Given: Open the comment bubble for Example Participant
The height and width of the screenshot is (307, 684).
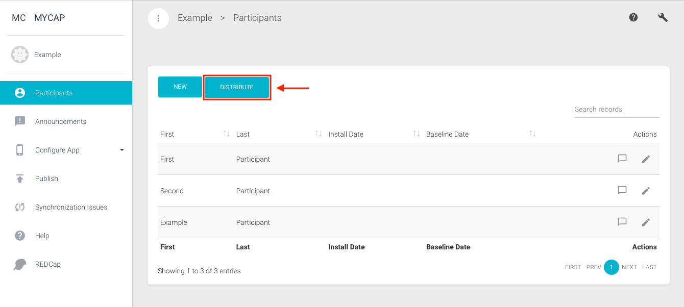Looking at the screenshot, I should coord(622,222).
